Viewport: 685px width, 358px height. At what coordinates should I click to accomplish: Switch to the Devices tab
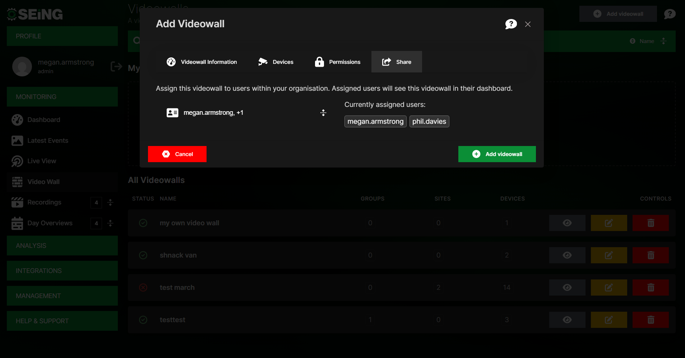coord(276,62)
